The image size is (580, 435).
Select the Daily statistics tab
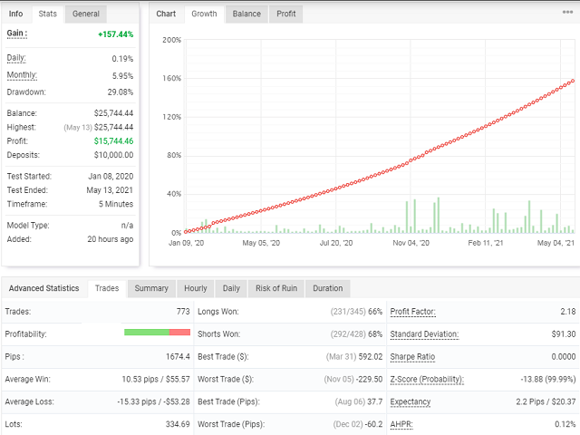point(231,288)
